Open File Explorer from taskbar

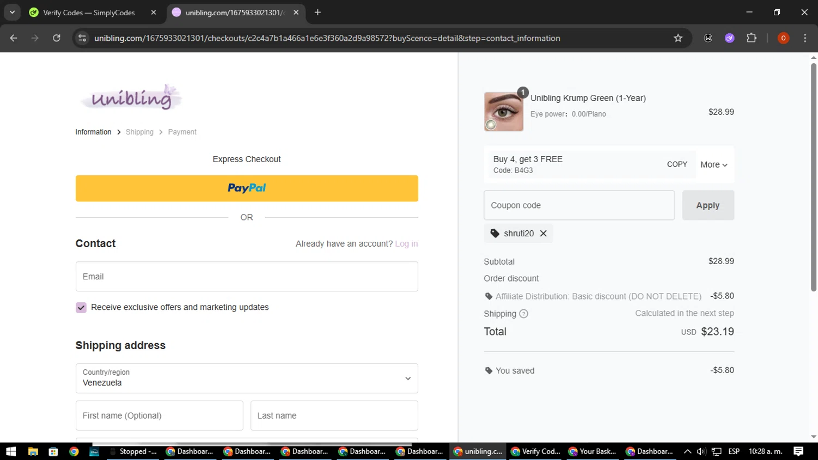[x=33, y=451]
